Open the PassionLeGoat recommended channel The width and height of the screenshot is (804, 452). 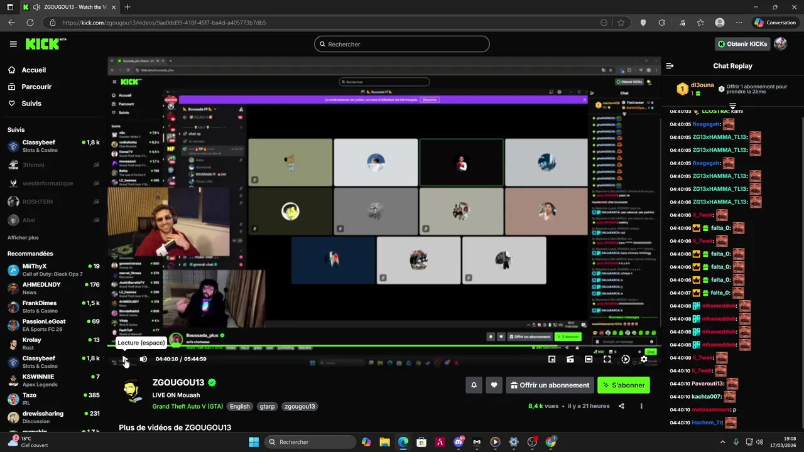(53, 325)
